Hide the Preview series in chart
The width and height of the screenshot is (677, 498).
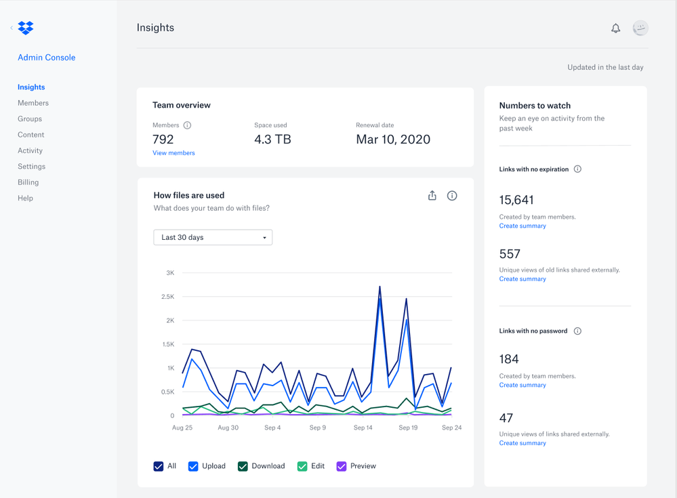click(x=342, y=466)
